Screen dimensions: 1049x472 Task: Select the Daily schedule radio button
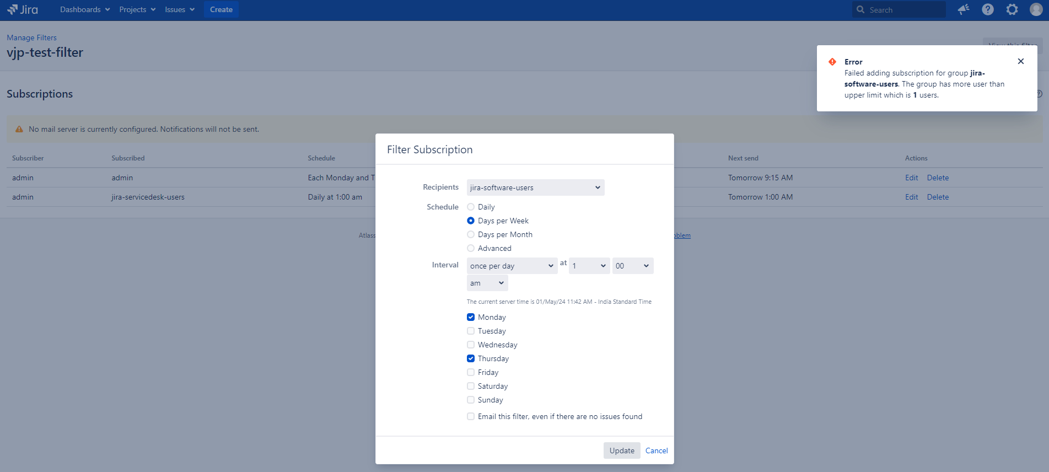point(471,207)
